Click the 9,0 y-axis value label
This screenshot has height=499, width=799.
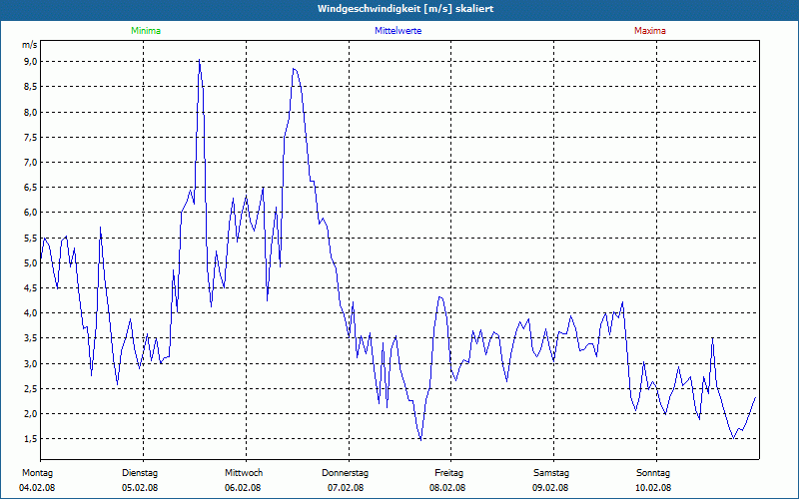point(31,62)
